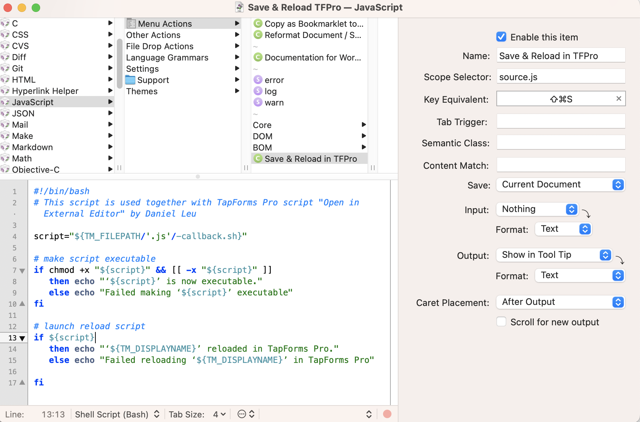This screenshot has height=422, width=640.
Task: Click the symbol chooser icon in the status bar
Action: pos(242,414)
